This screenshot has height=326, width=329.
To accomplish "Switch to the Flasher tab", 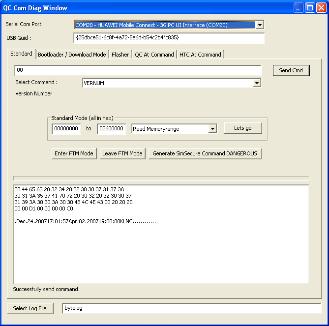I will tap(120, 55).
